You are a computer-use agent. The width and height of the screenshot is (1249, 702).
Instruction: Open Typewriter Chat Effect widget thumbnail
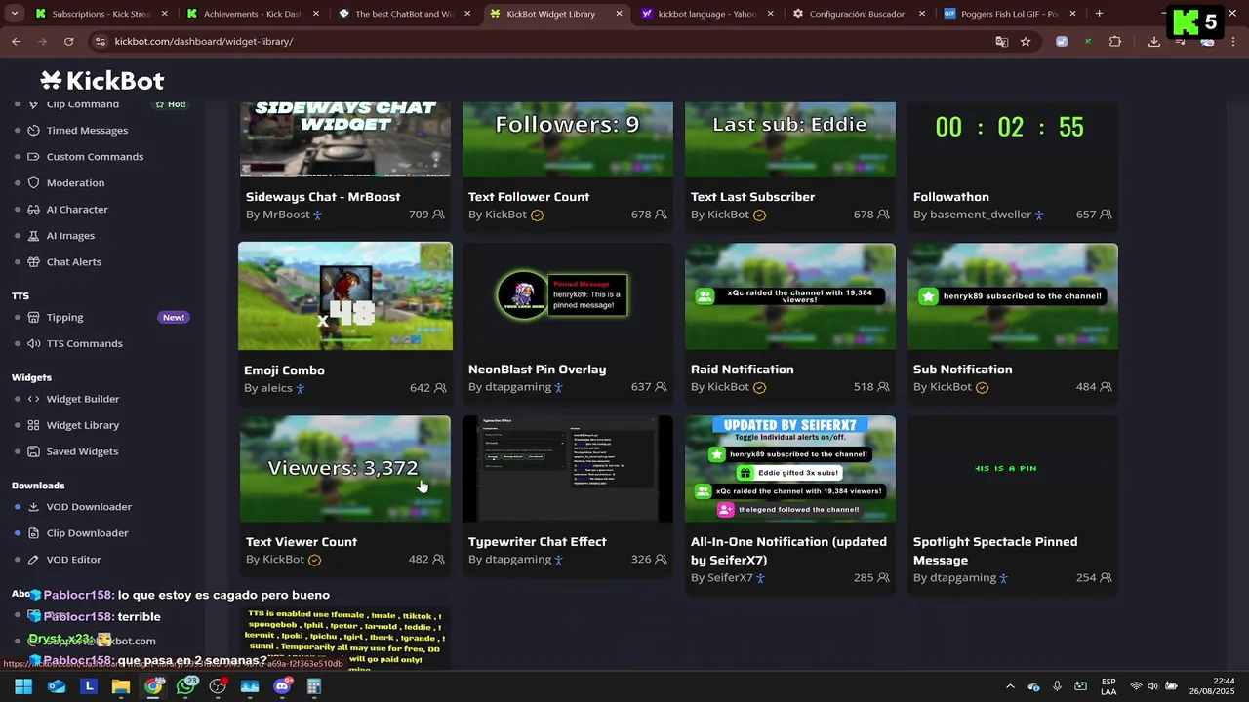coord(568,469)
